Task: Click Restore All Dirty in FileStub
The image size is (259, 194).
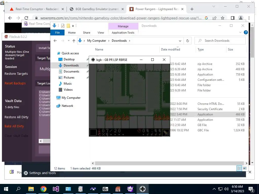Action: tap(16, 117)
